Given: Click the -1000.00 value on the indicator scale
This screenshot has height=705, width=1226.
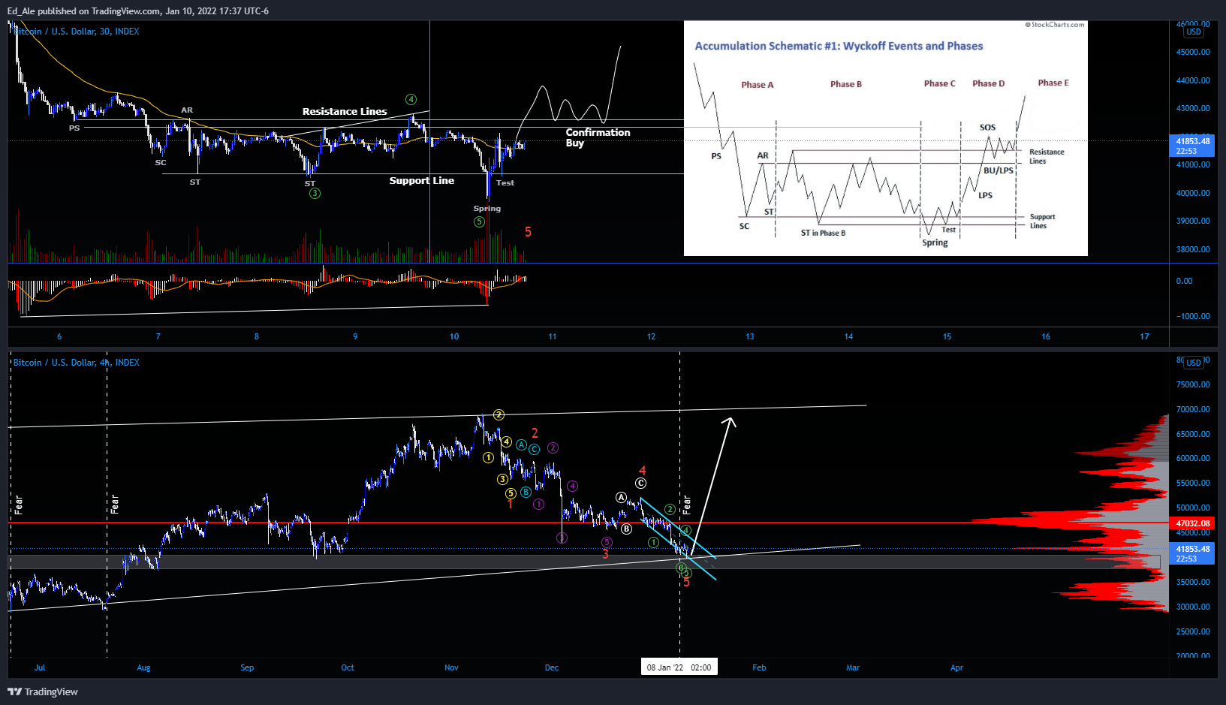Looking at the screenshot, I should pos(1193,316).
